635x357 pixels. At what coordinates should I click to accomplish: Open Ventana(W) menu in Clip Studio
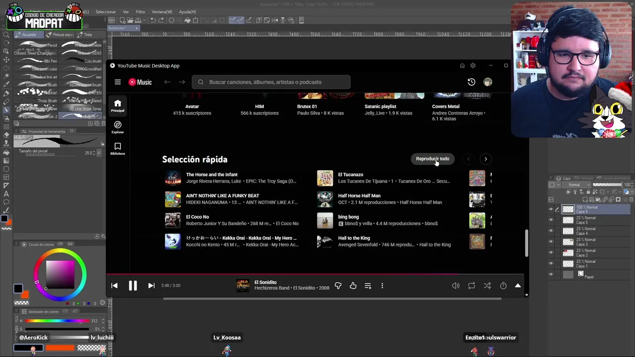(162, 12)
